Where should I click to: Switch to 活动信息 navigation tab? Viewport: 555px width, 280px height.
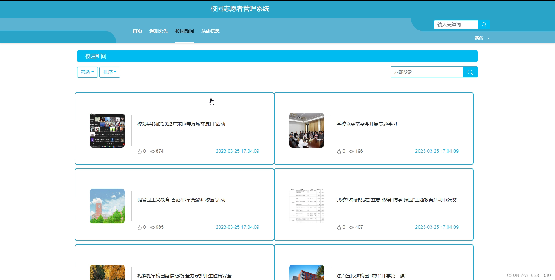210,31
